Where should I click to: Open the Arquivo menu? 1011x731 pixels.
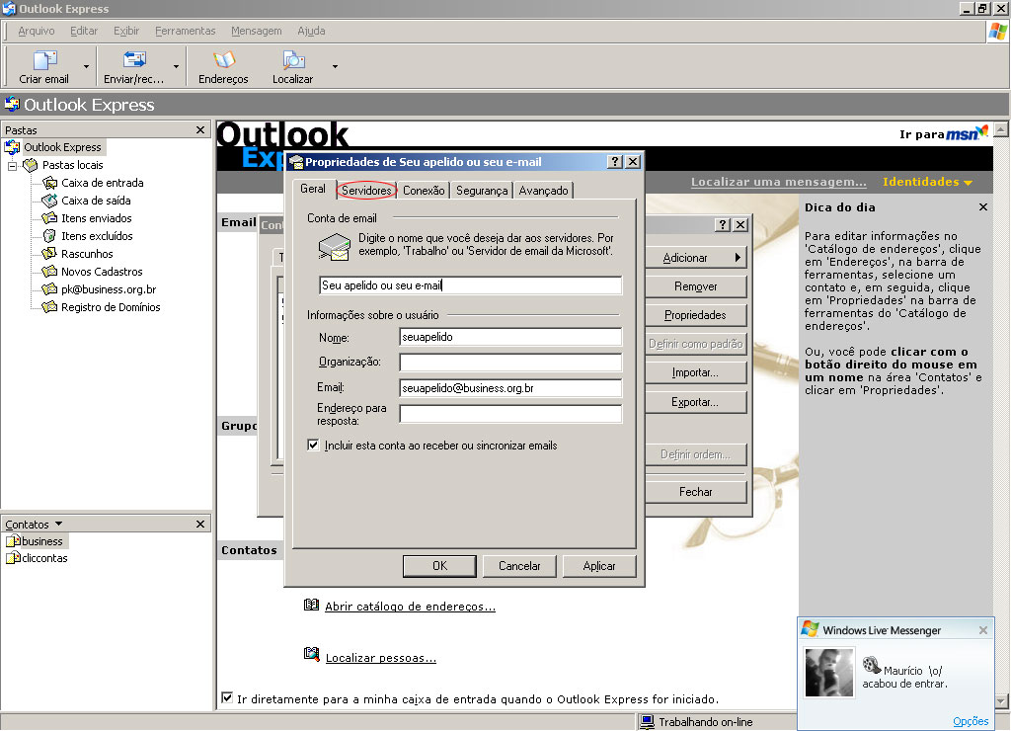37,31
